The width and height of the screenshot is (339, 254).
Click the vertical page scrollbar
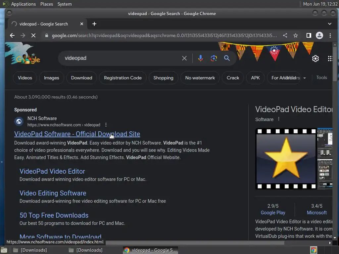point(335,65)
